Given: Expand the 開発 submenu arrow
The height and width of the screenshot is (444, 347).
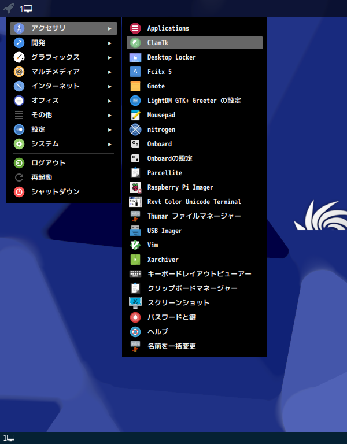Looking at the screenshot, I should (110, 43).
